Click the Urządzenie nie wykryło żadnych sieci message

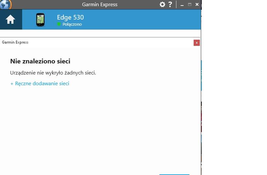tap(53, 73)
